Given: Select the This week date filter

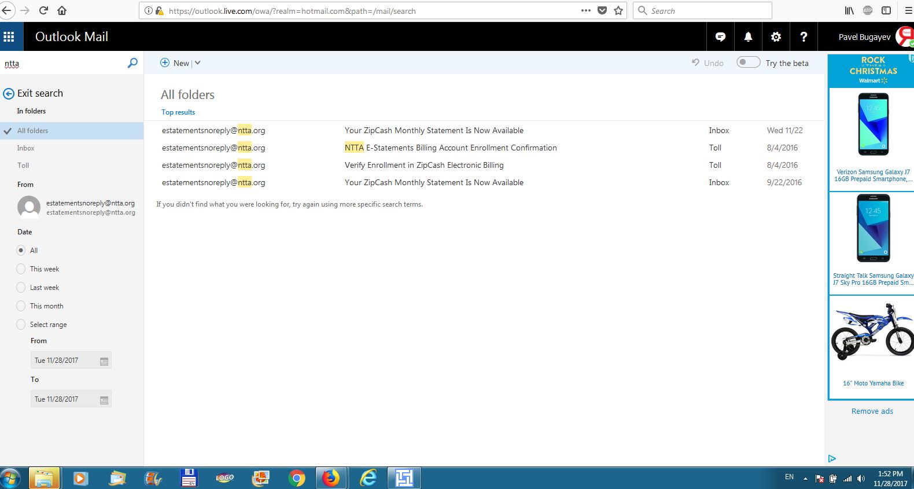Looking at the screenshot, I should point(21,269).
